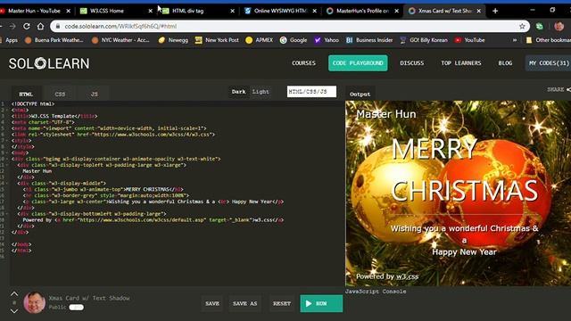Open the Yahoo bookmark

click(327, 40)
